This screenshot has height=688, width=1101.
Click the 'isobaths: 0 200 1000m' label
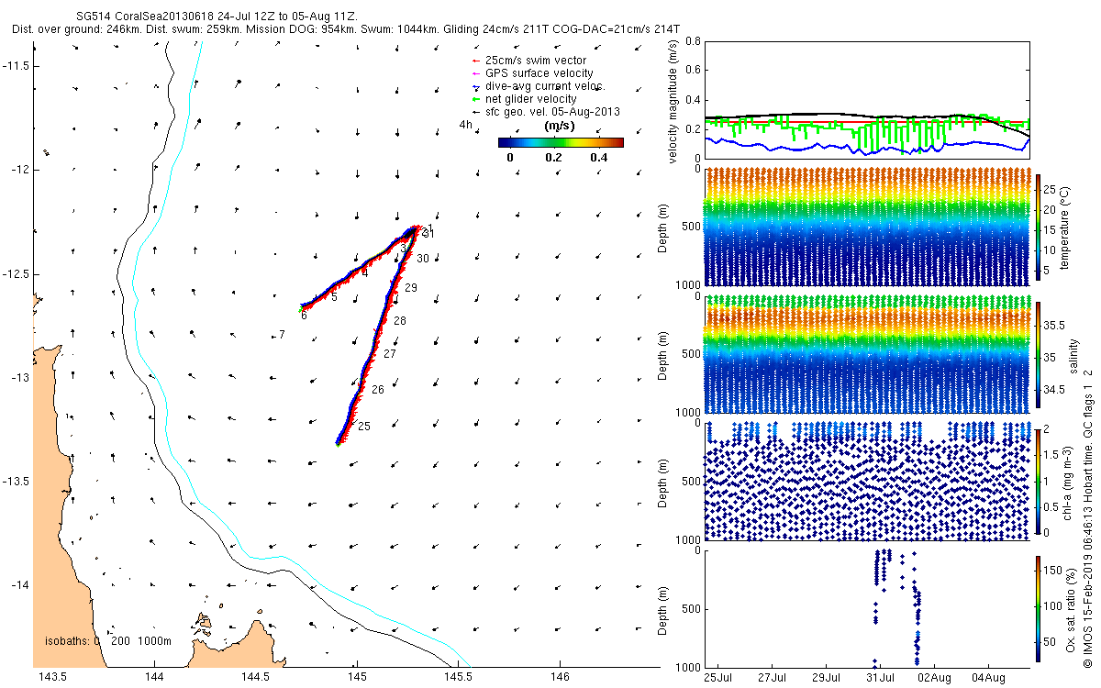tap(108, 640)
